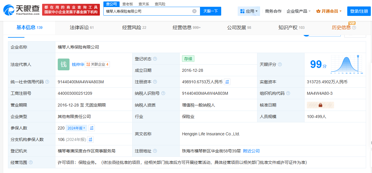Click inside the company search input field

[x=147, y=11]
